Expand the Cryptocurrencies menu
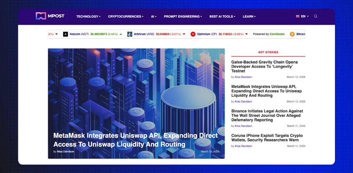This screenshot has width=353, height=173. tap(126, 16)
